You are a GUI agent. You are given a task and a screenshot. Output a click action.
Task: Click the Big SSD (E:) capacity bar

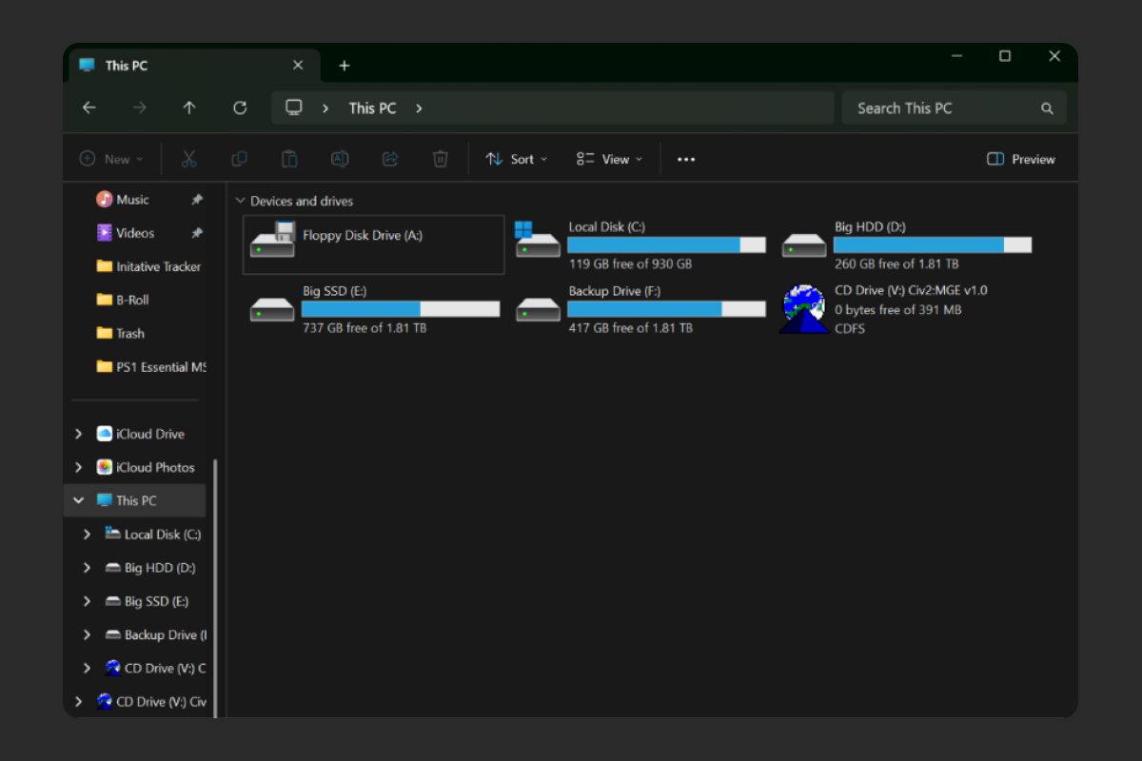click(400, 308)
